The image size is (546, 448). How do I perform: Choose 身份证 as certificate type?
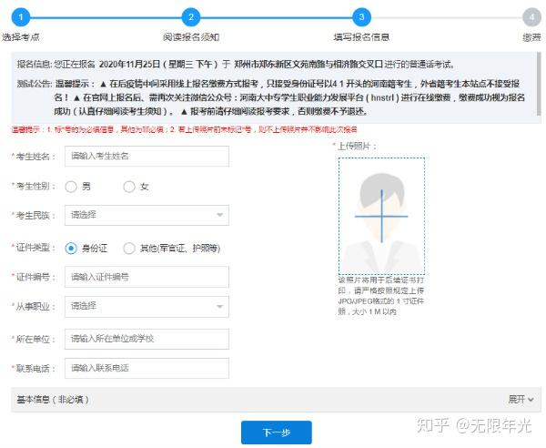[x=71, y=249]
